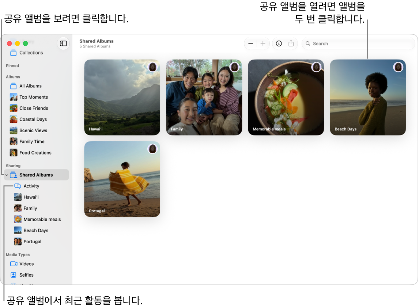Viewport: 419px width, 308px height.
Task: Select the Memorable meals album thumbnail
Action: pos(286,97)
